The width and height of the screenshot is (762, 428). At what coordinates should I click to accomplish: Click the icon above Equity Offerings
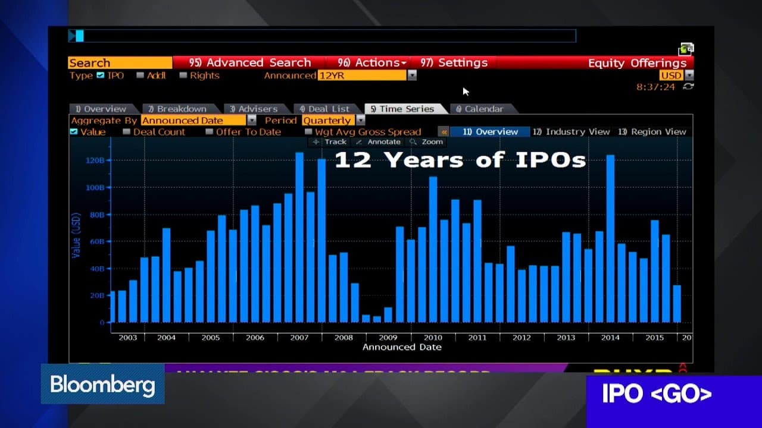pos(686,49)
